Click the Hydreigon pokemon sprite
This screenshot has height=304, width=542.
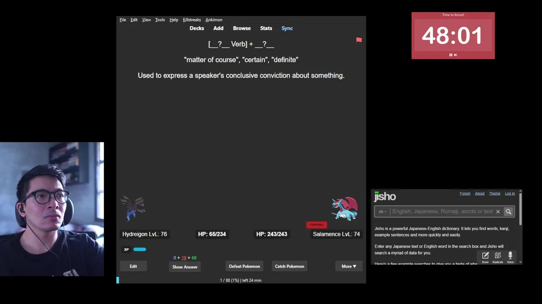(133, 208)
